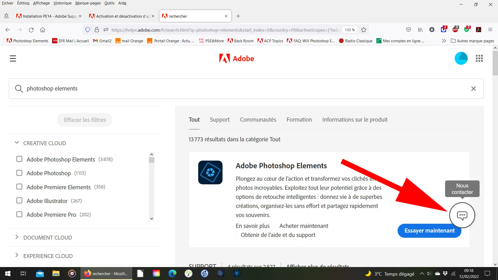This screenshot has width=498, height=280.
Task: Reload the current page
Action: coord(31,30)
